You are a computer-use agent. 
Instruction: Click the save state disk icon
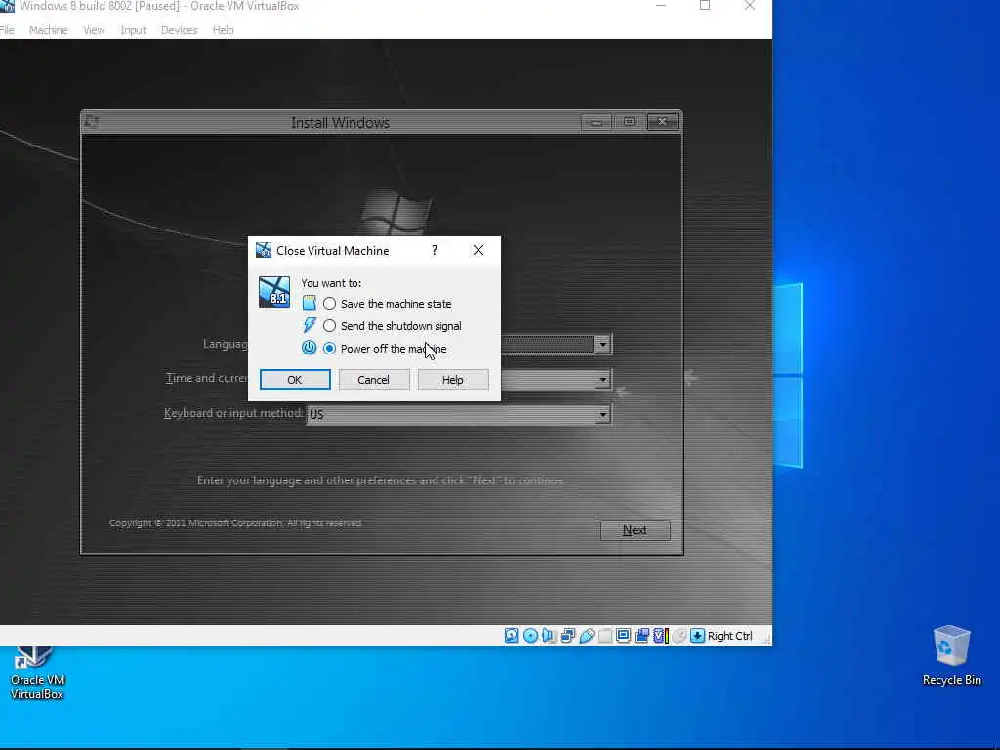310,303
